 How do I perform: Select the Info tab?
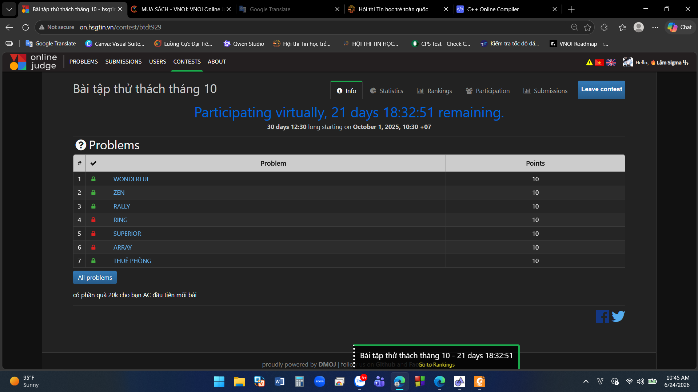click(x=346, y=91)
